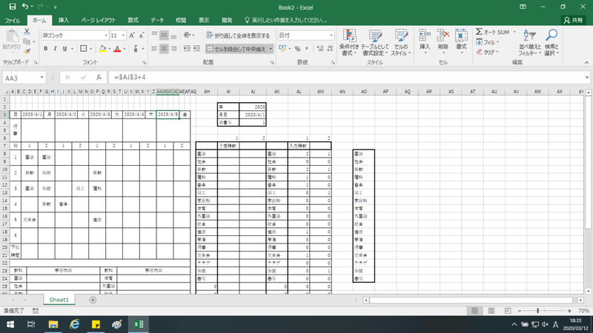Toggle align text right

[173, 49]
